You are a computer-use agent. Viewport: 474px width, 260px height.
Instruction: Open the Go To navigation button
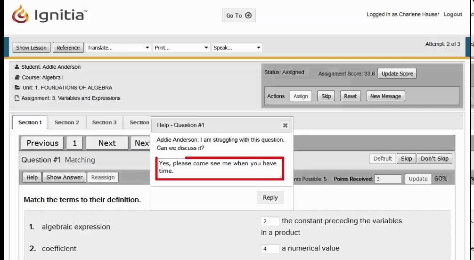[239, 16]
